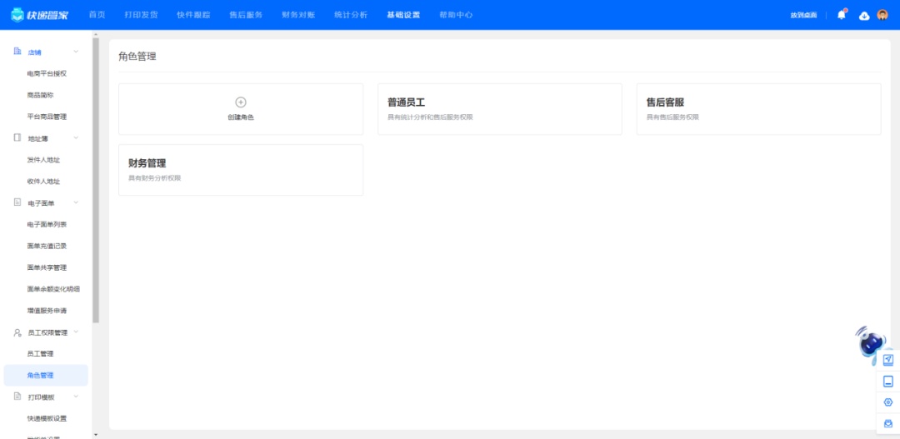Click the 快递管家 logo

41,15
